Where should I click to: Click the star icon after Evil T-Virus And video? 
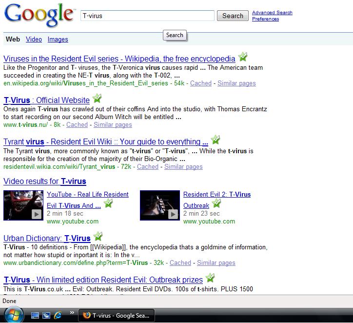[x=109, y=203]
